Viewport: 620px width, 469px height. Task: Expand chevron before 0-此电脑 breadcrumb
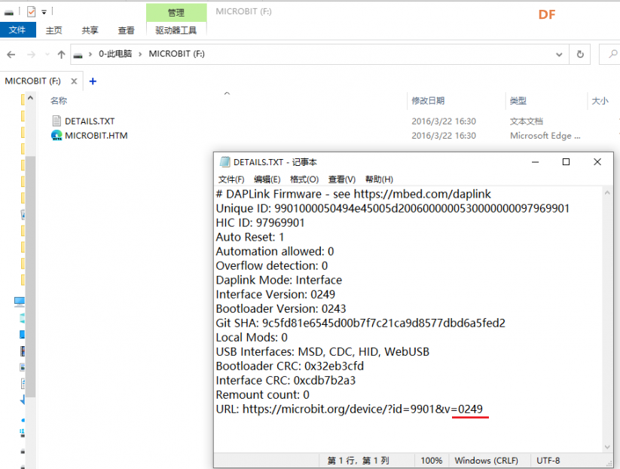point(90,54)
